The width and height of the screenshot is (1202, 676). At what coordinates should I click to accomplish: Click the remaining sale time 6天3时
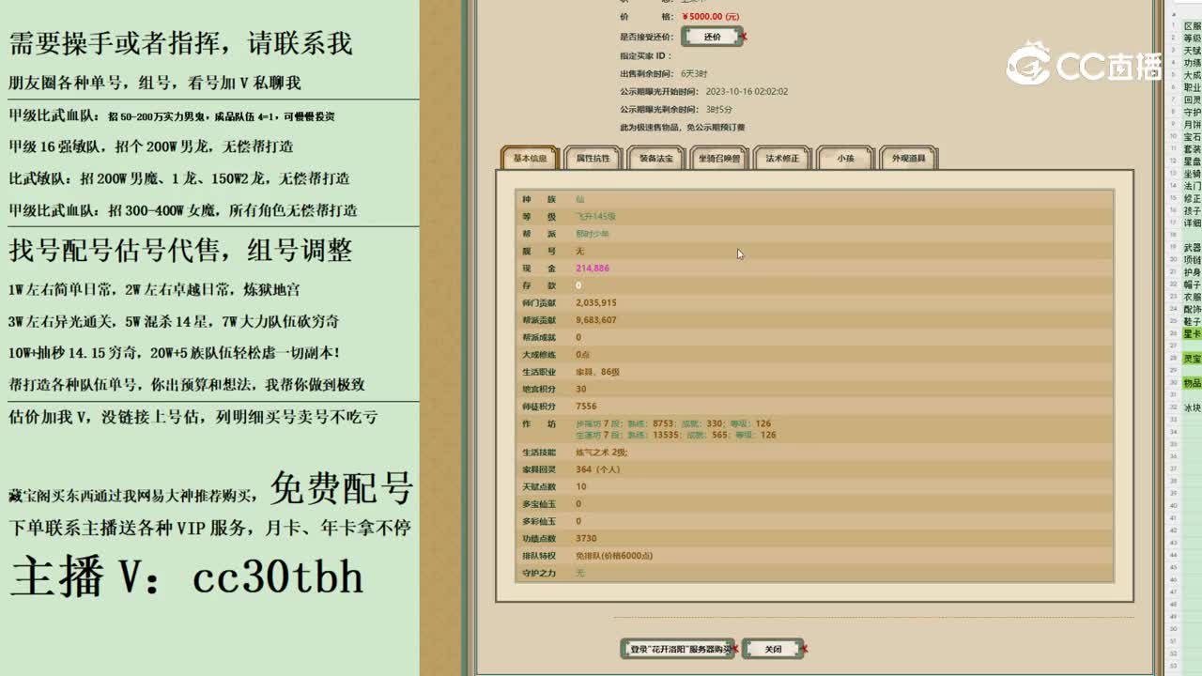pyautogui.click(x=694, y=73)
